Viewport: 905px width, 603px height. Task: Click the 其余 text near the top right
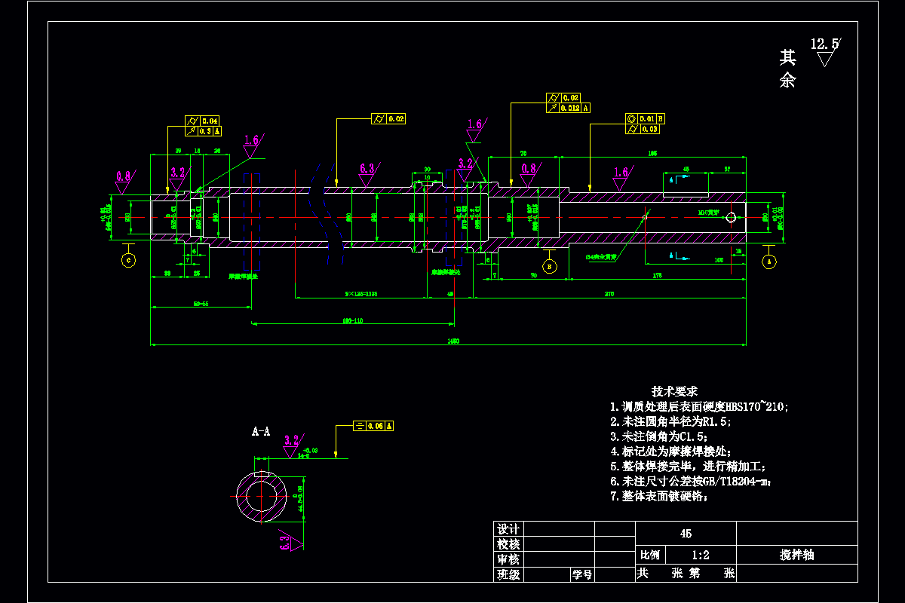click(787, 69)
